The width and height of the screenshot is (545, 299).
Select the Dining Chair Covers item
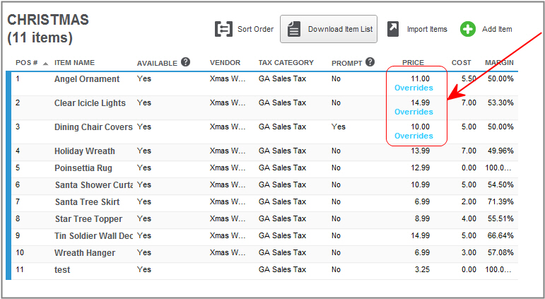click(93, 127)
